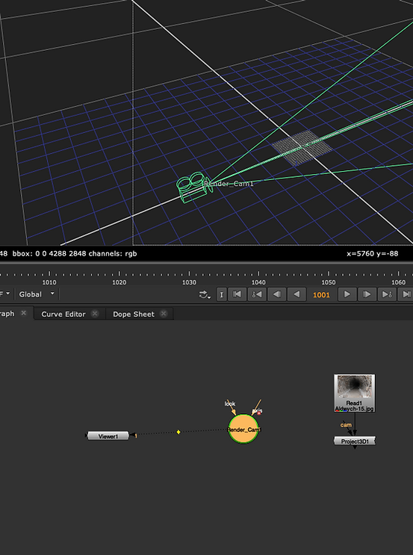Click the axis input arrow of Render_Cam1
413x555 pixels.
256,409
